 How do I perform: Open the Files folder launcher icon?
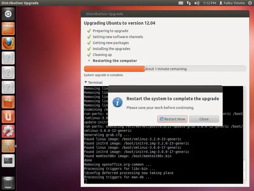tap(8, 29)
